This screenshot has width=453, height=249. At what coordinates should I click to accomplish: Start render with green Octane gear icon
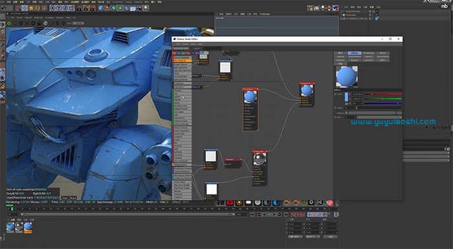tap(9, 23)
